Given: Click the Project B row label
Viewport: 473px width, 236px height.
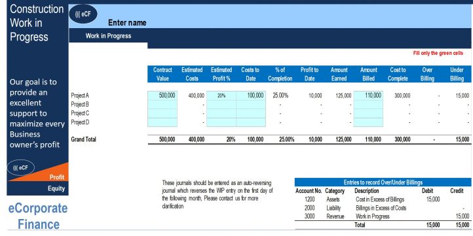Looking at the screenshot, I should tap(80, 105).
